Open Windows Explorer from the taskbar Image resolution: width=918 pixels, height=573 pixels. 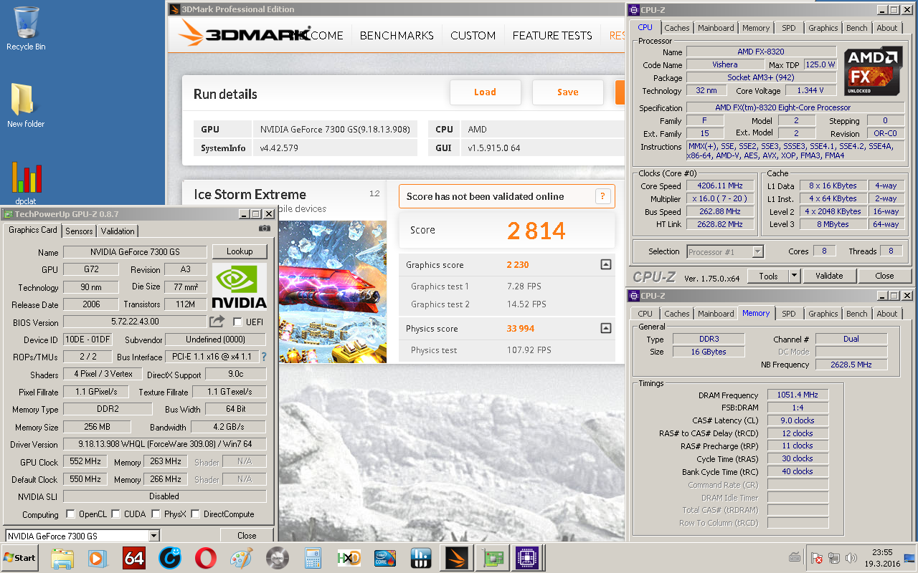(62, 558)
